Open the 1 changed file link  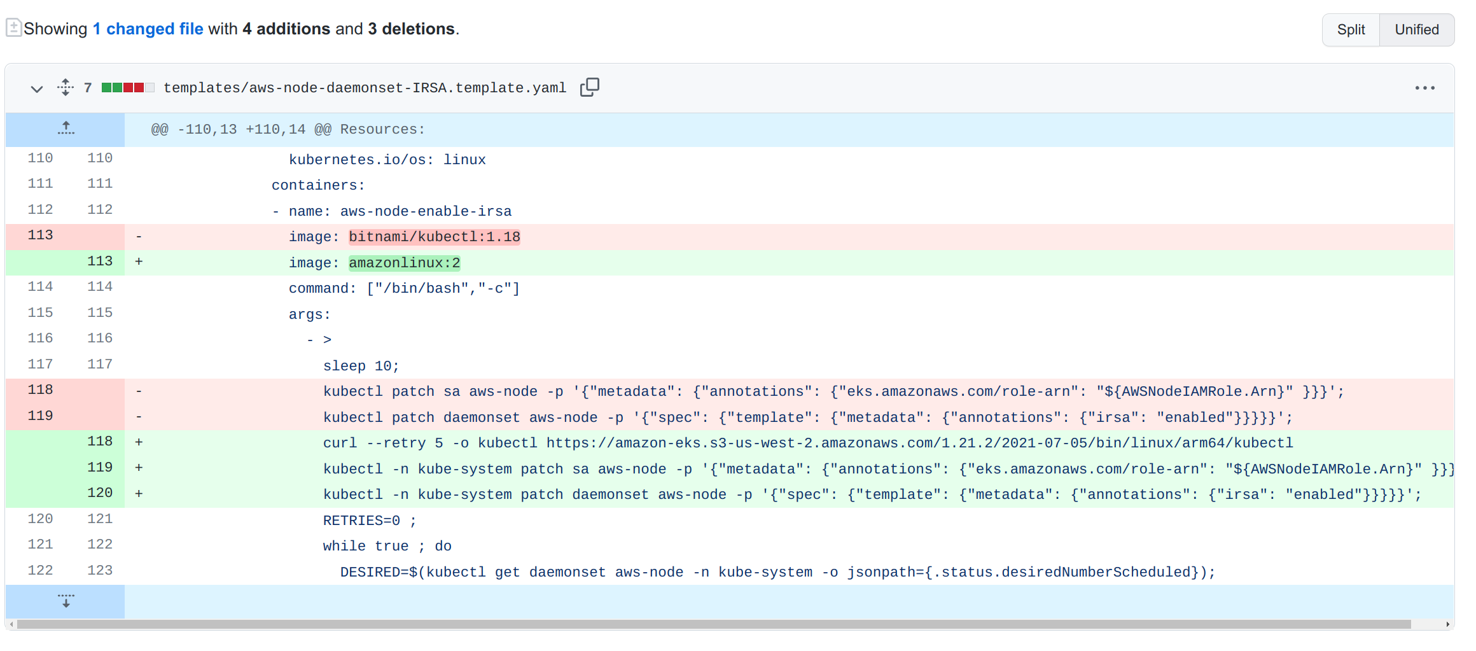148,28
